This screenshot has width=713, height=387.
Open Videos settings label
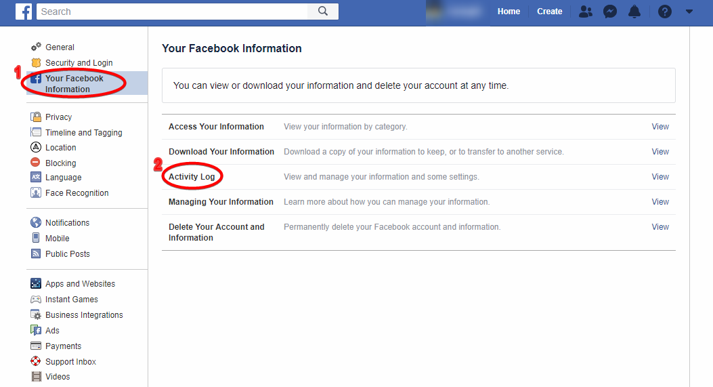58,377
